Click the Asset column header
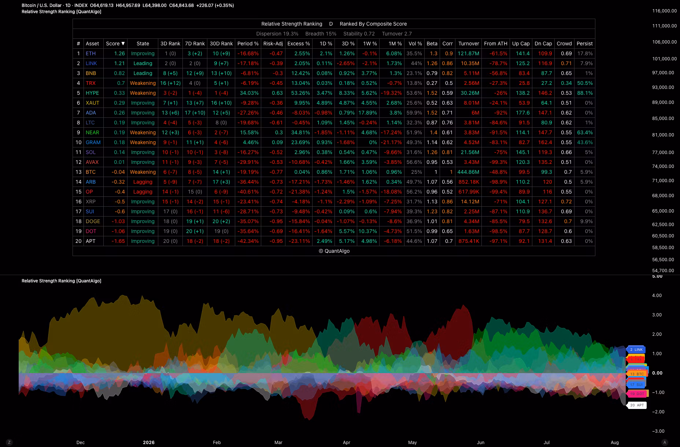Image resolution: width=680 pixels, height=447 pixels. pyautogui.click(x=92, y=44)
